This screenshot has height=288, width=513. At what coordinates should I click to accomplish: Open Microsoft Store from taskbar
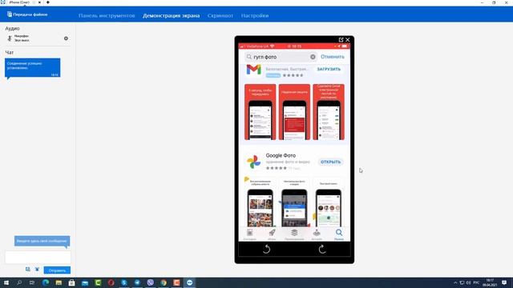pyautogui.click(x=71, y=282)
